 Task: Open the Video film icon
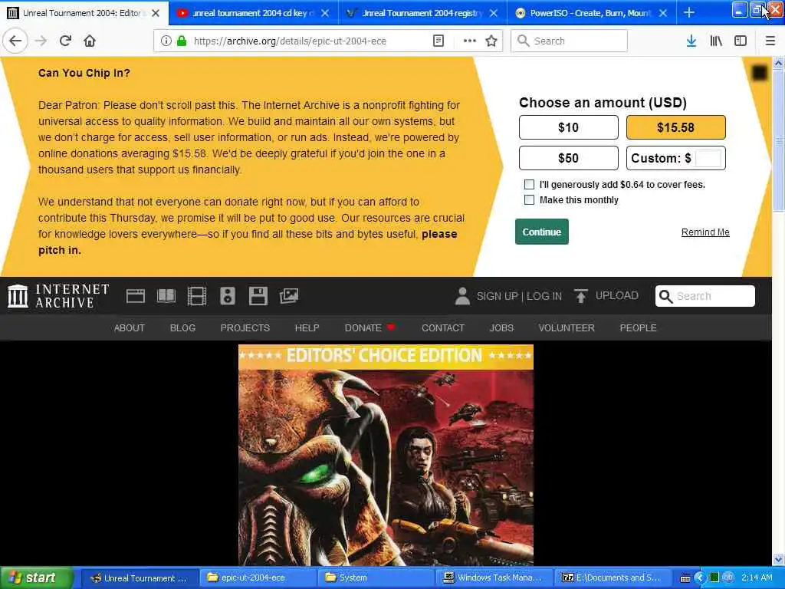[x=197, y=296]
